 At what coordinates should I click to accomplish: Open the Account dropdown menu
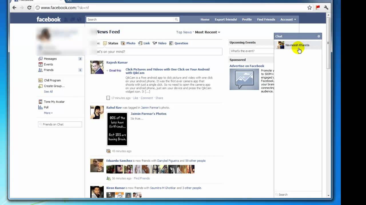click(x=288, y=19)
